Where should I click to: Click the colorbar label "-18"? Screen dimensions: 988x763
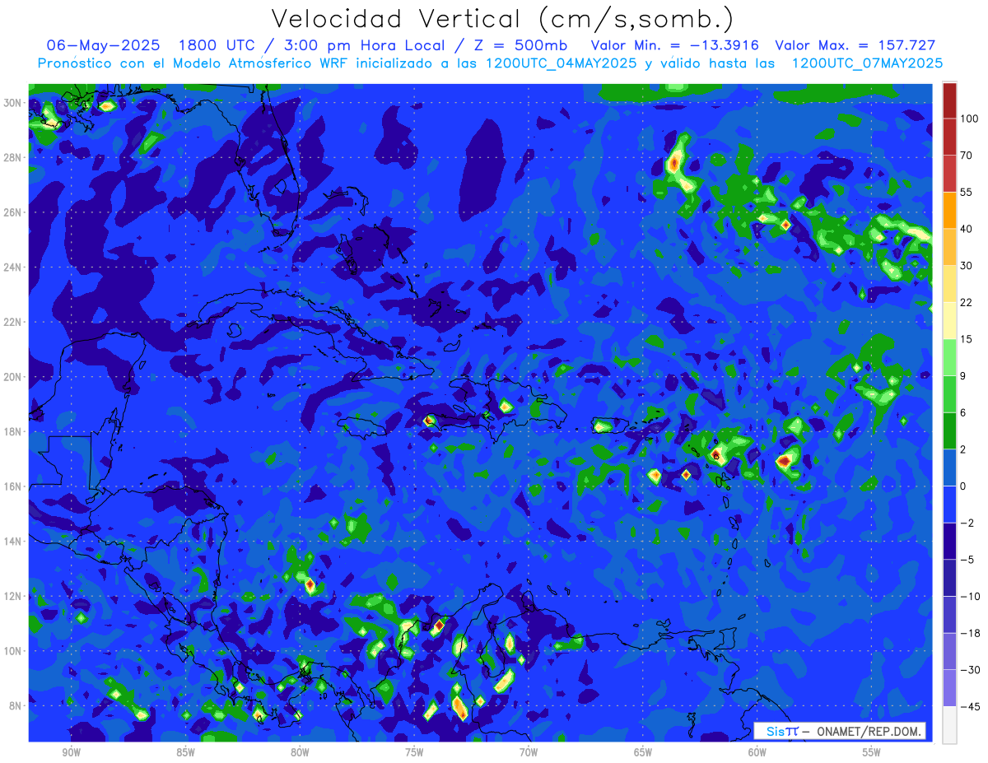(969, 633)
